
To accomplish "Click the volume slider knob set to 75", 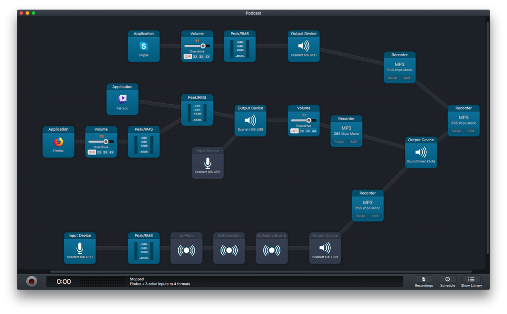I will coord(106,142).
